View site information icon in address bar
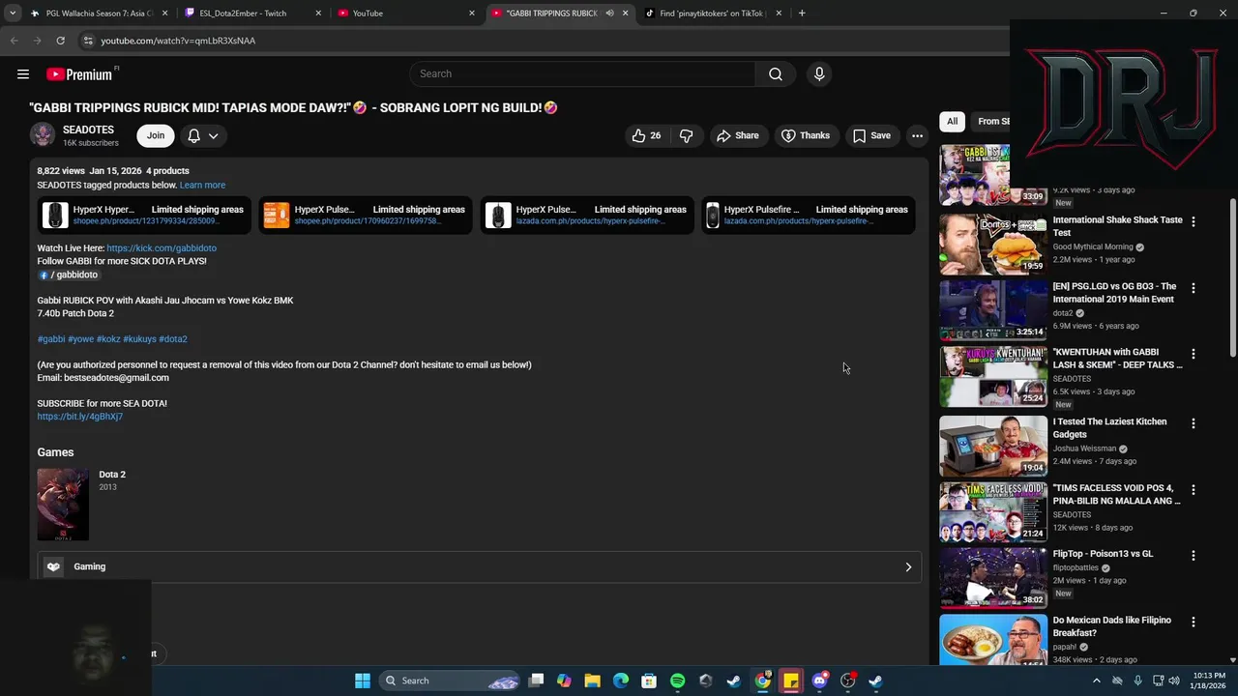1238x696 pixels. [87, 41]
